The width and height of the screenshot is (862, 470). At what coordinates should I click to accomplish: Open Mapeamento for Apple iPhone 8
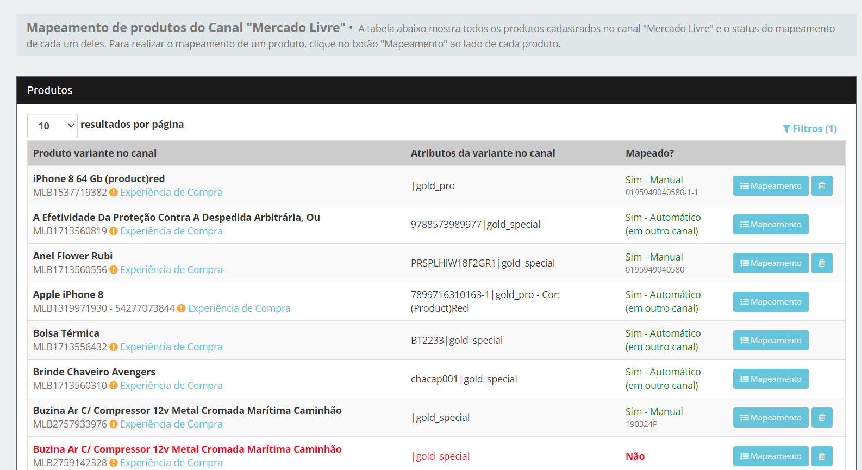(x=771, y=302)
